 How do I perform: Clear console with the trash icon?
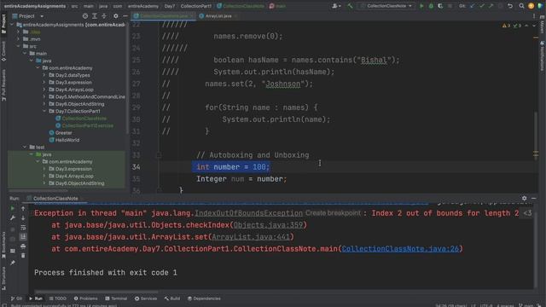(23, 256)
